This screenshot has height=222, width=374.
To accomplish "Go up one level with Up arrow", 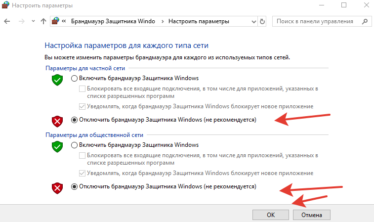I will click(x=43, y=21).
